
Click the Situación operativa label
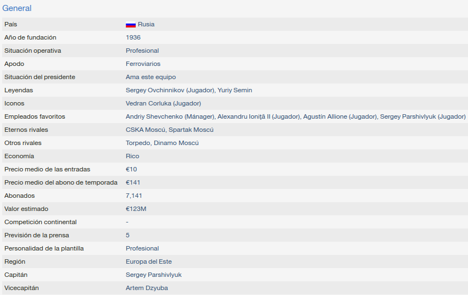(x=32, y=51)
